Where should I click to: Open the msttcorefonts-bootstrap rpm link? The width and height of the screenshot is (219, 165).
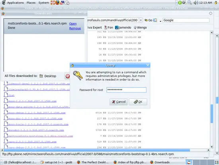(x=41, y=136)
